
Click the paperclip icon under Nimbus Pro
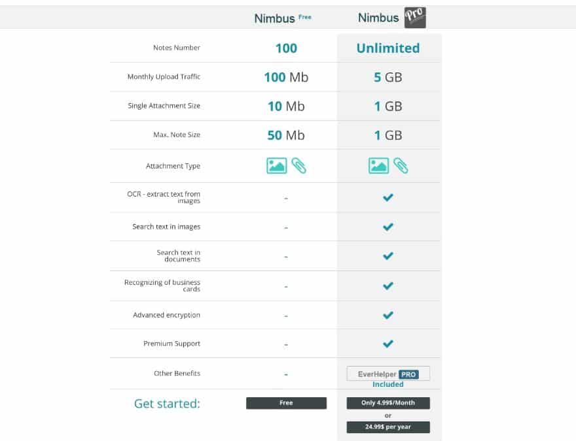coord(401,165)
